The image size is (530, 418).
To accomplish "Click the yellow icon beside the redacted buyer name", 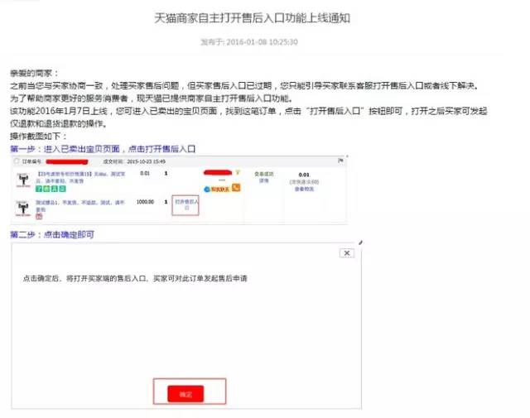I will pos(238,173).
